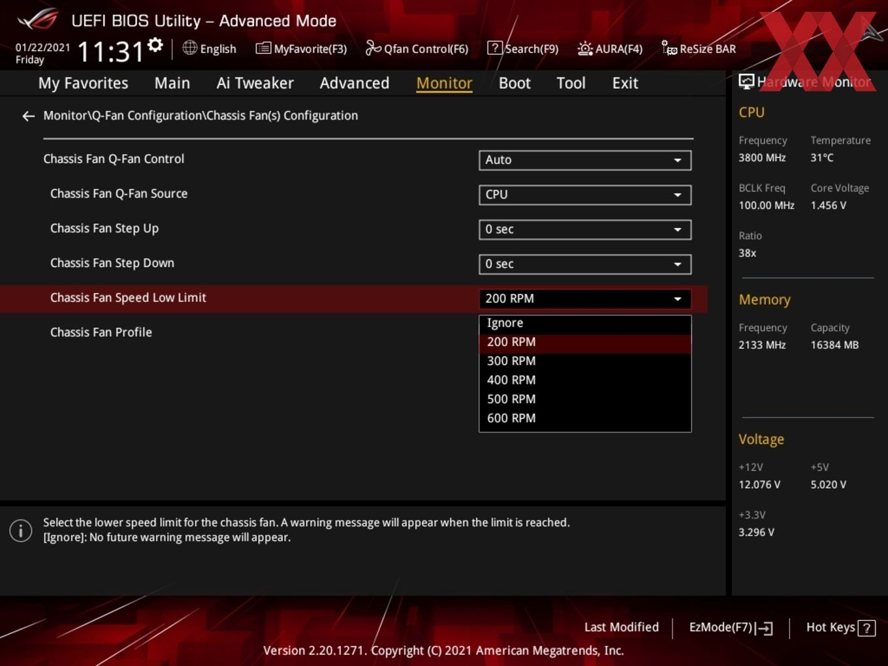Open the Ai Tweaker tab
The width and height of the screenshot is (888, 666).
[x=255, y=83]
